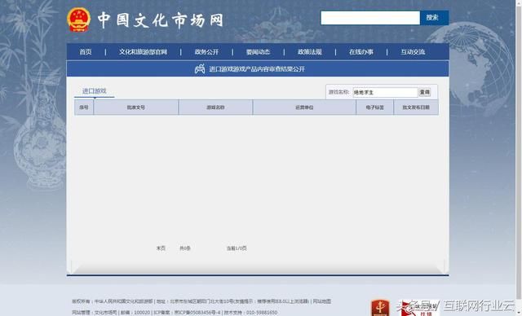The height and width of the screenshot is (316, 522).
Task: Click the footer copyright text 中华人民共和国文化和旅游部
Action: [123, 301]
